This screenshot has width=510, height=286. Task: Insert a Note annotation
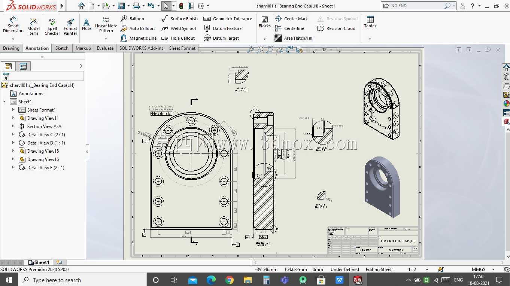(86, 25)
